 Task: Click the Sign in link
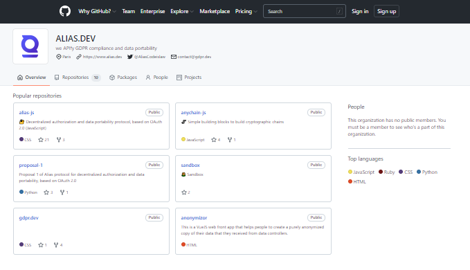360,11
